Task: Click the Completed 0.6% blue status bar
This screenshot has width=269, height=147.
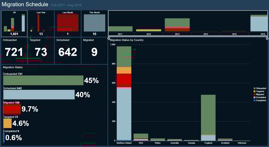Action: (x=4, y=138)
